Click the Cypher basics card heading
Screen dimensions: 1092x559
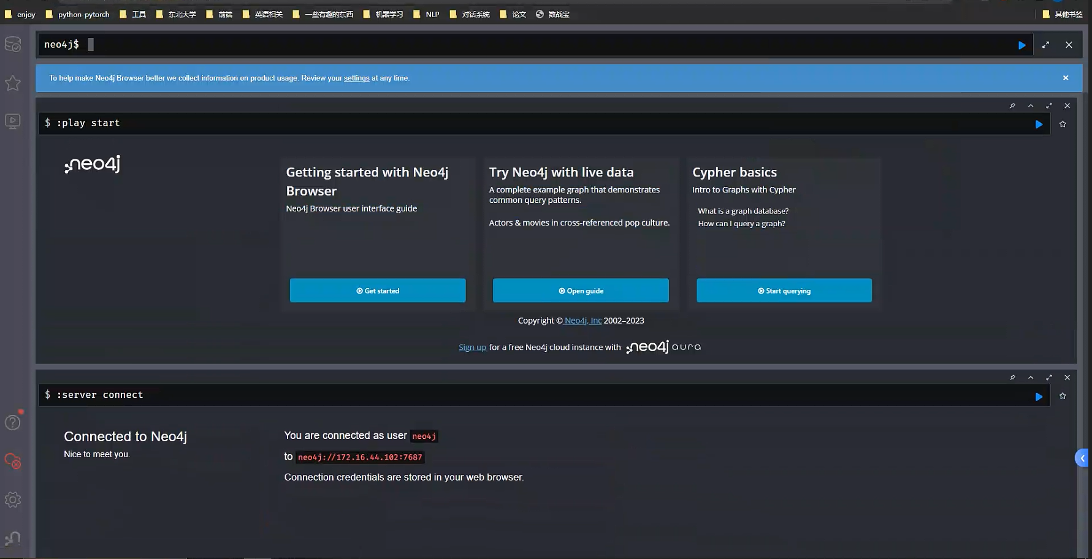(x=735, y=172)
